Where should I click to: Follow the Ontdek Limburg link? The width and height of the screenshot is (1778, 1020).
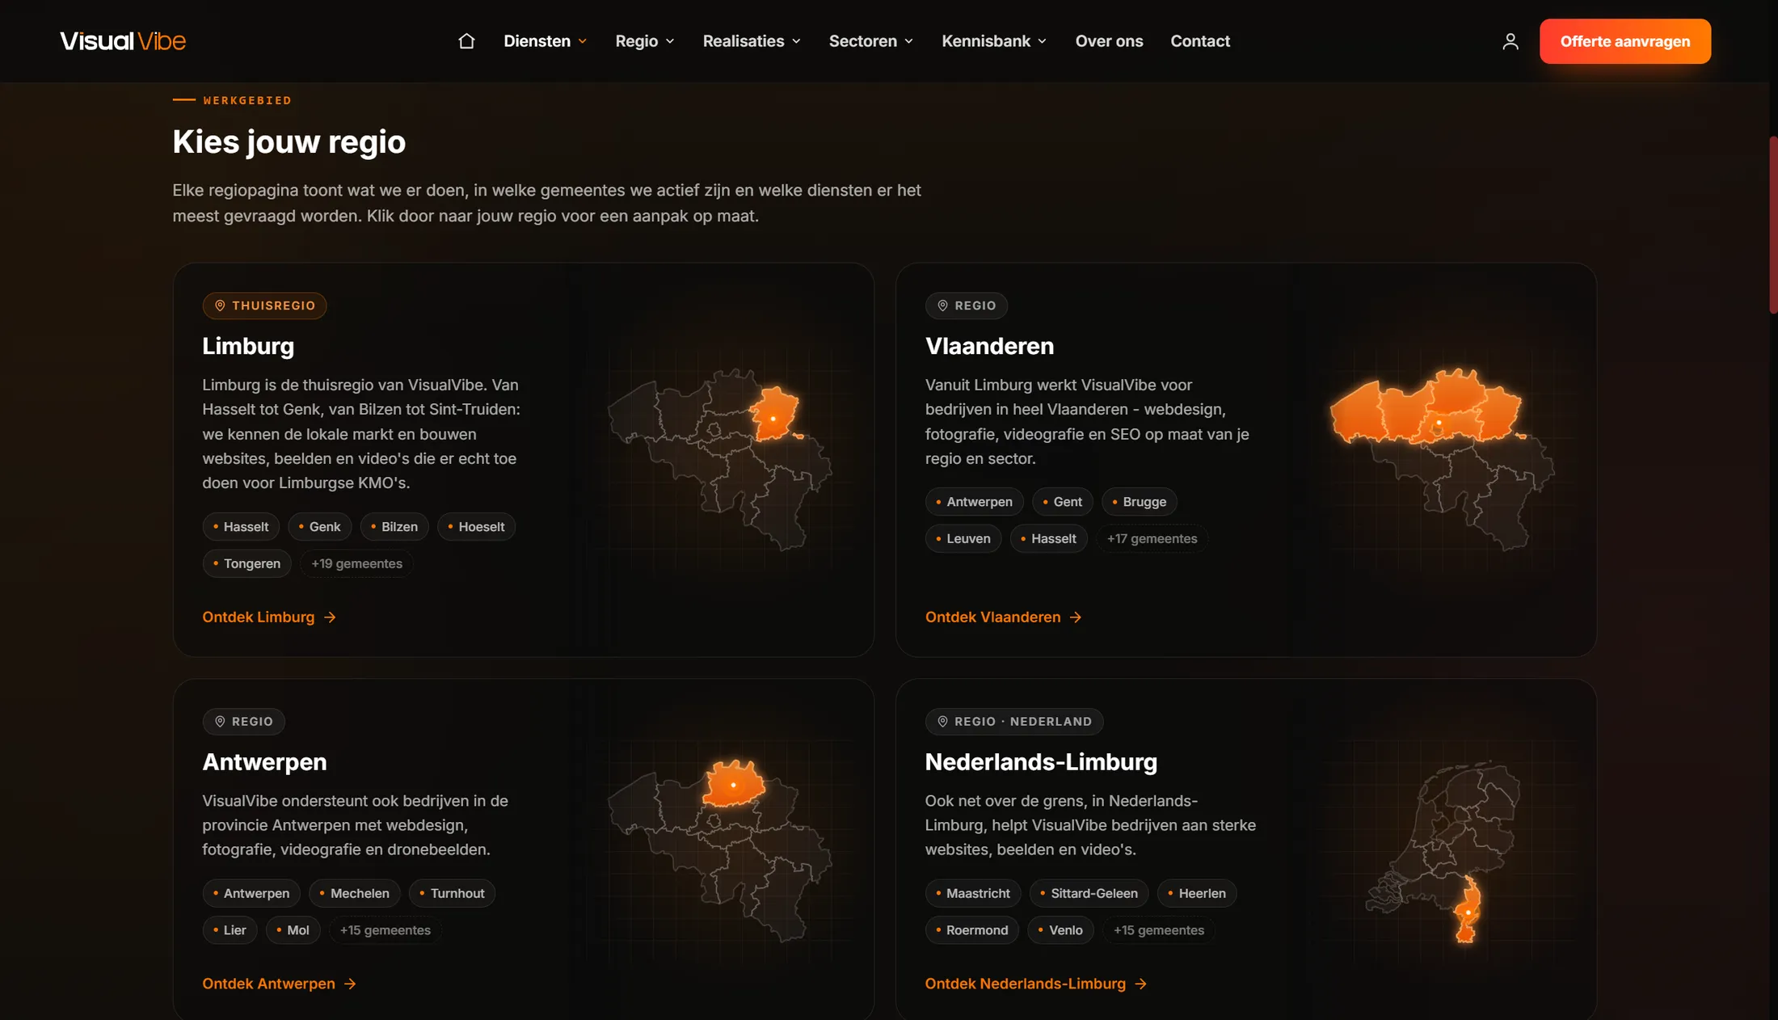click(268, 617)
